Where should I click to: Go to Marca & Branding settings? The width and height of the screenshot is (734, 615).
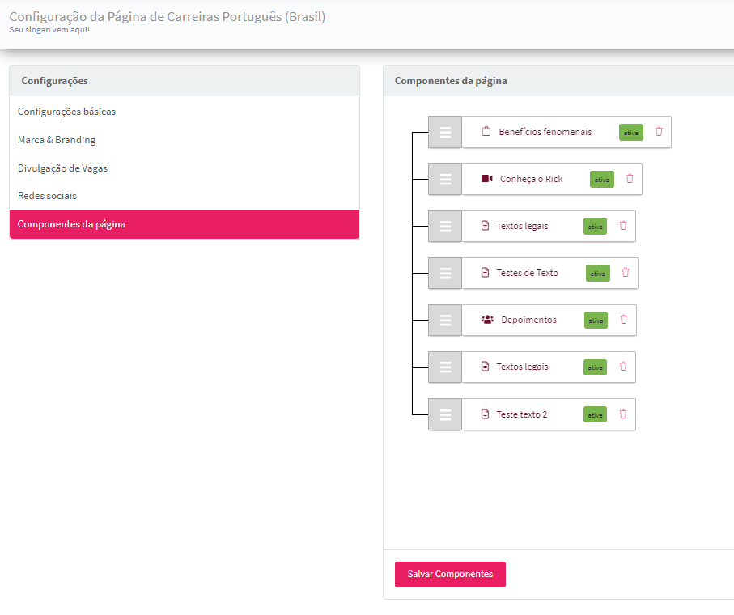click(x=57, y=140)
